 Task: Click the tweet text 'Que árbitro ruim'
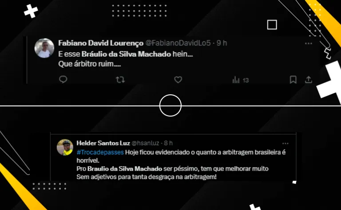tap(89, 64)
